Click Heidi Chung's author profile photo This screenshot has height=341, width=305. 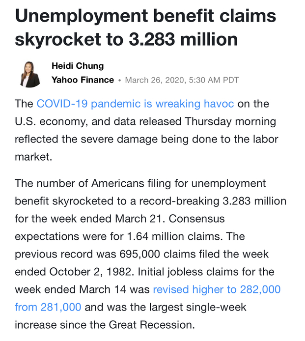(x=30, y=73)
